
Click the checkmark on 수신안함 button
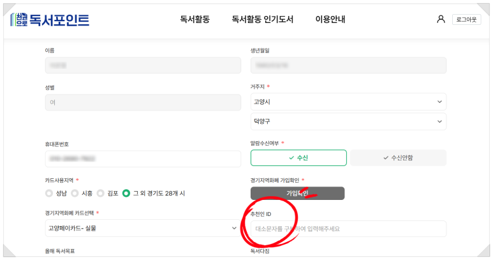tap(386, 158)
